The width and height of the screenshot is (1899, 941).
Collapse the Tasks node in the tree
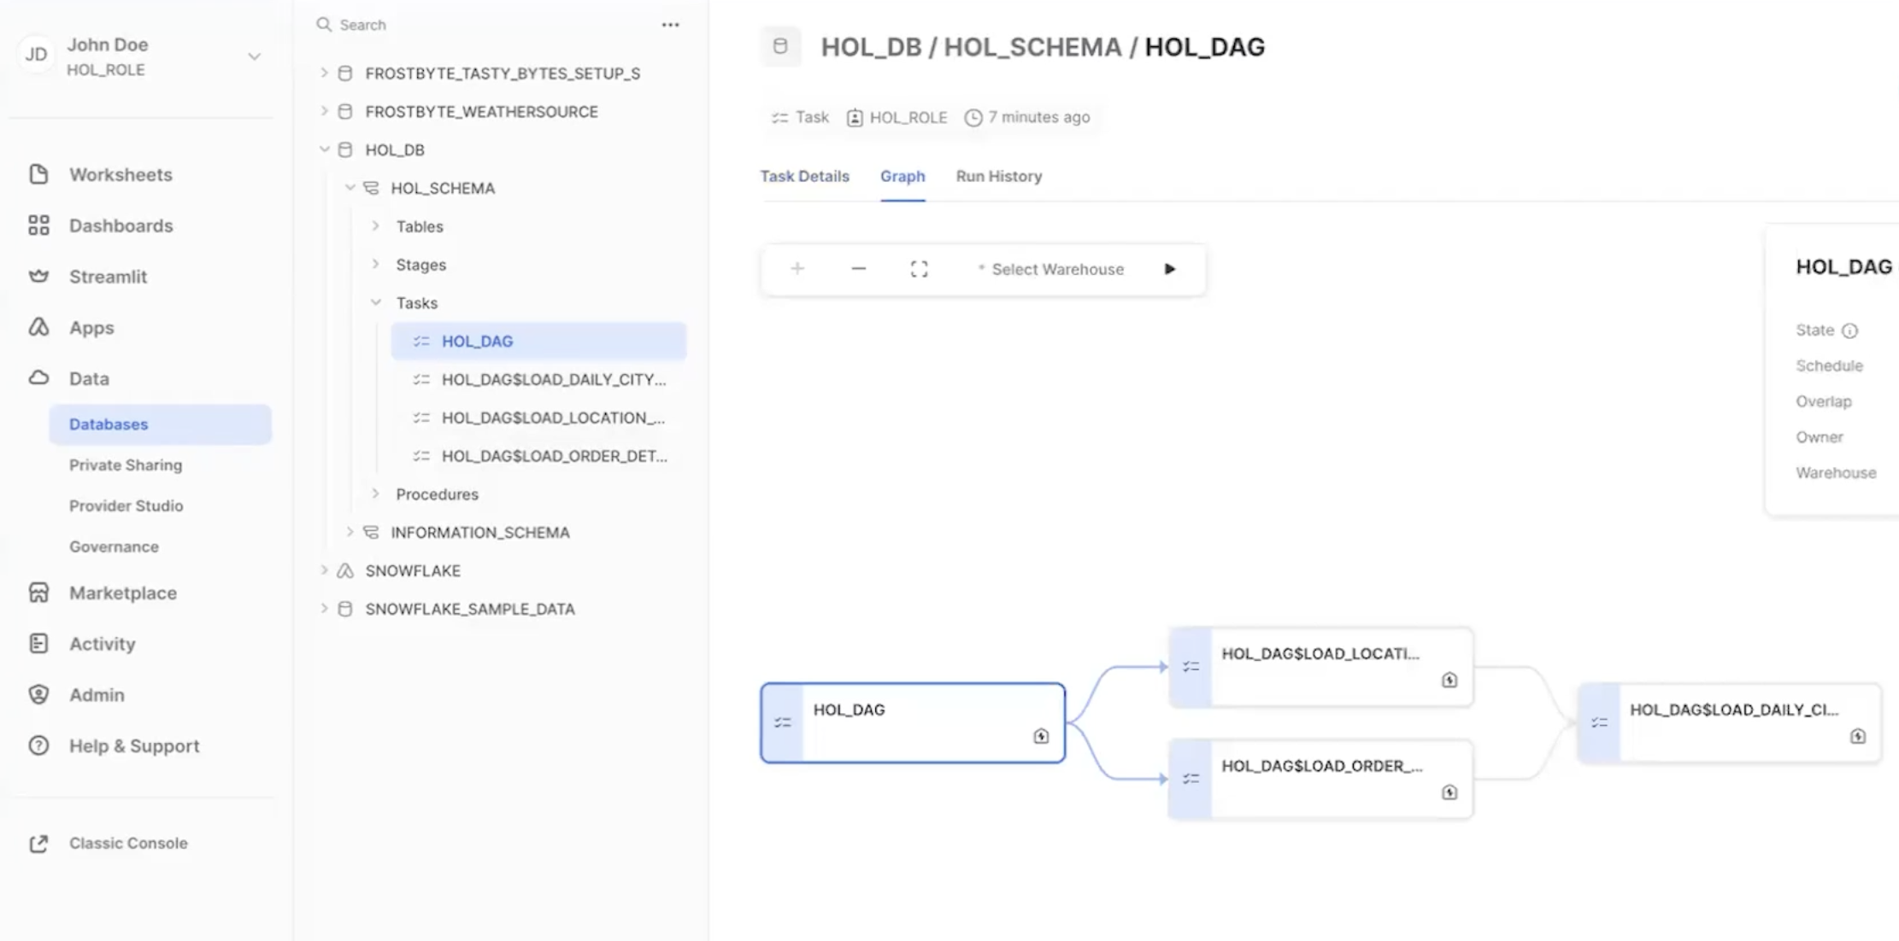[376, 302]
